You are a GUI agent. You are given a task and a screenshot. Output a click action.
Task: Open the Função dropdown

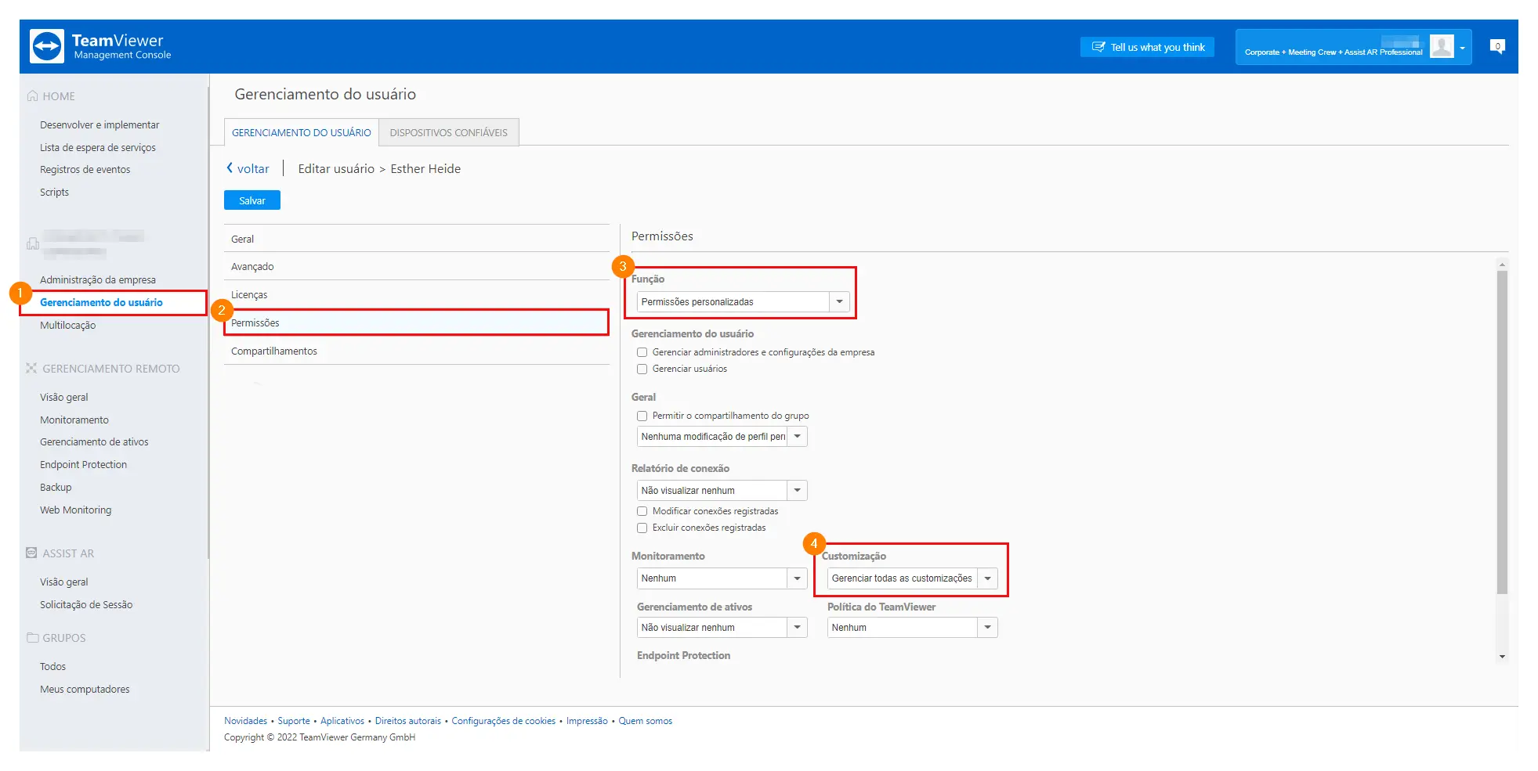coord(744,301)
